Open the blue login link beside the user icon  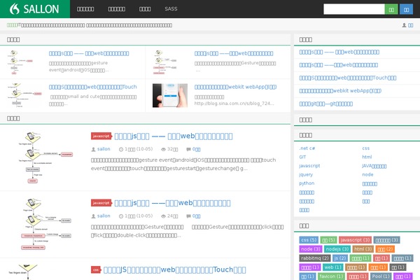410,25
